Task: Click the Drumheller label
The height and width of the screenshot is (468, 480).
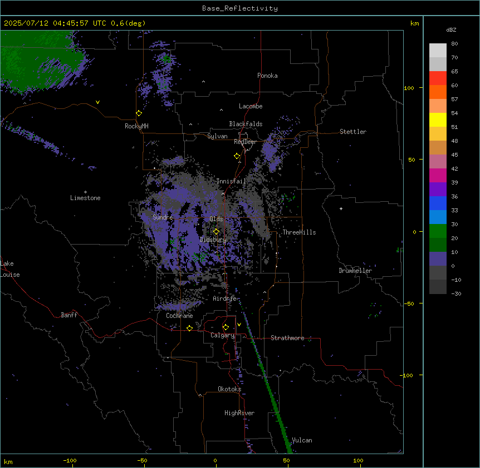Action: coord(355,271)
